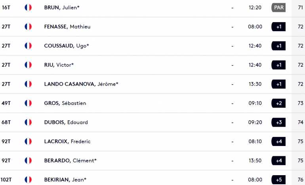Click the +4 badge for Berardo, Clément
This screenshot has height=185, width=305.
click(278, 161)
